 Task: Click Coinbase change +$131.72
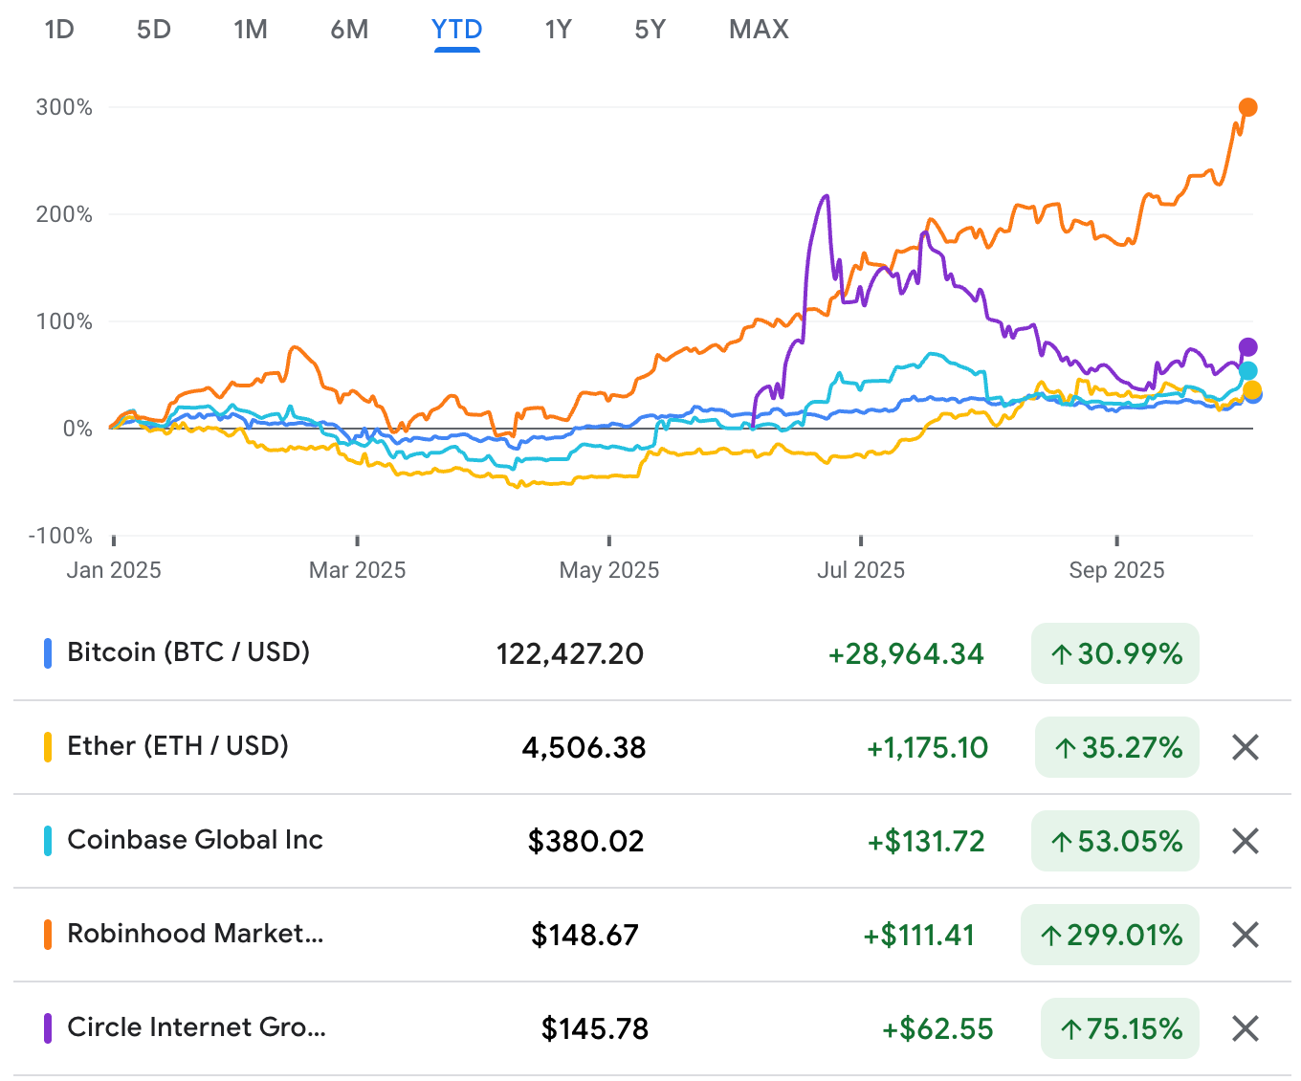(x=926, y=841)
